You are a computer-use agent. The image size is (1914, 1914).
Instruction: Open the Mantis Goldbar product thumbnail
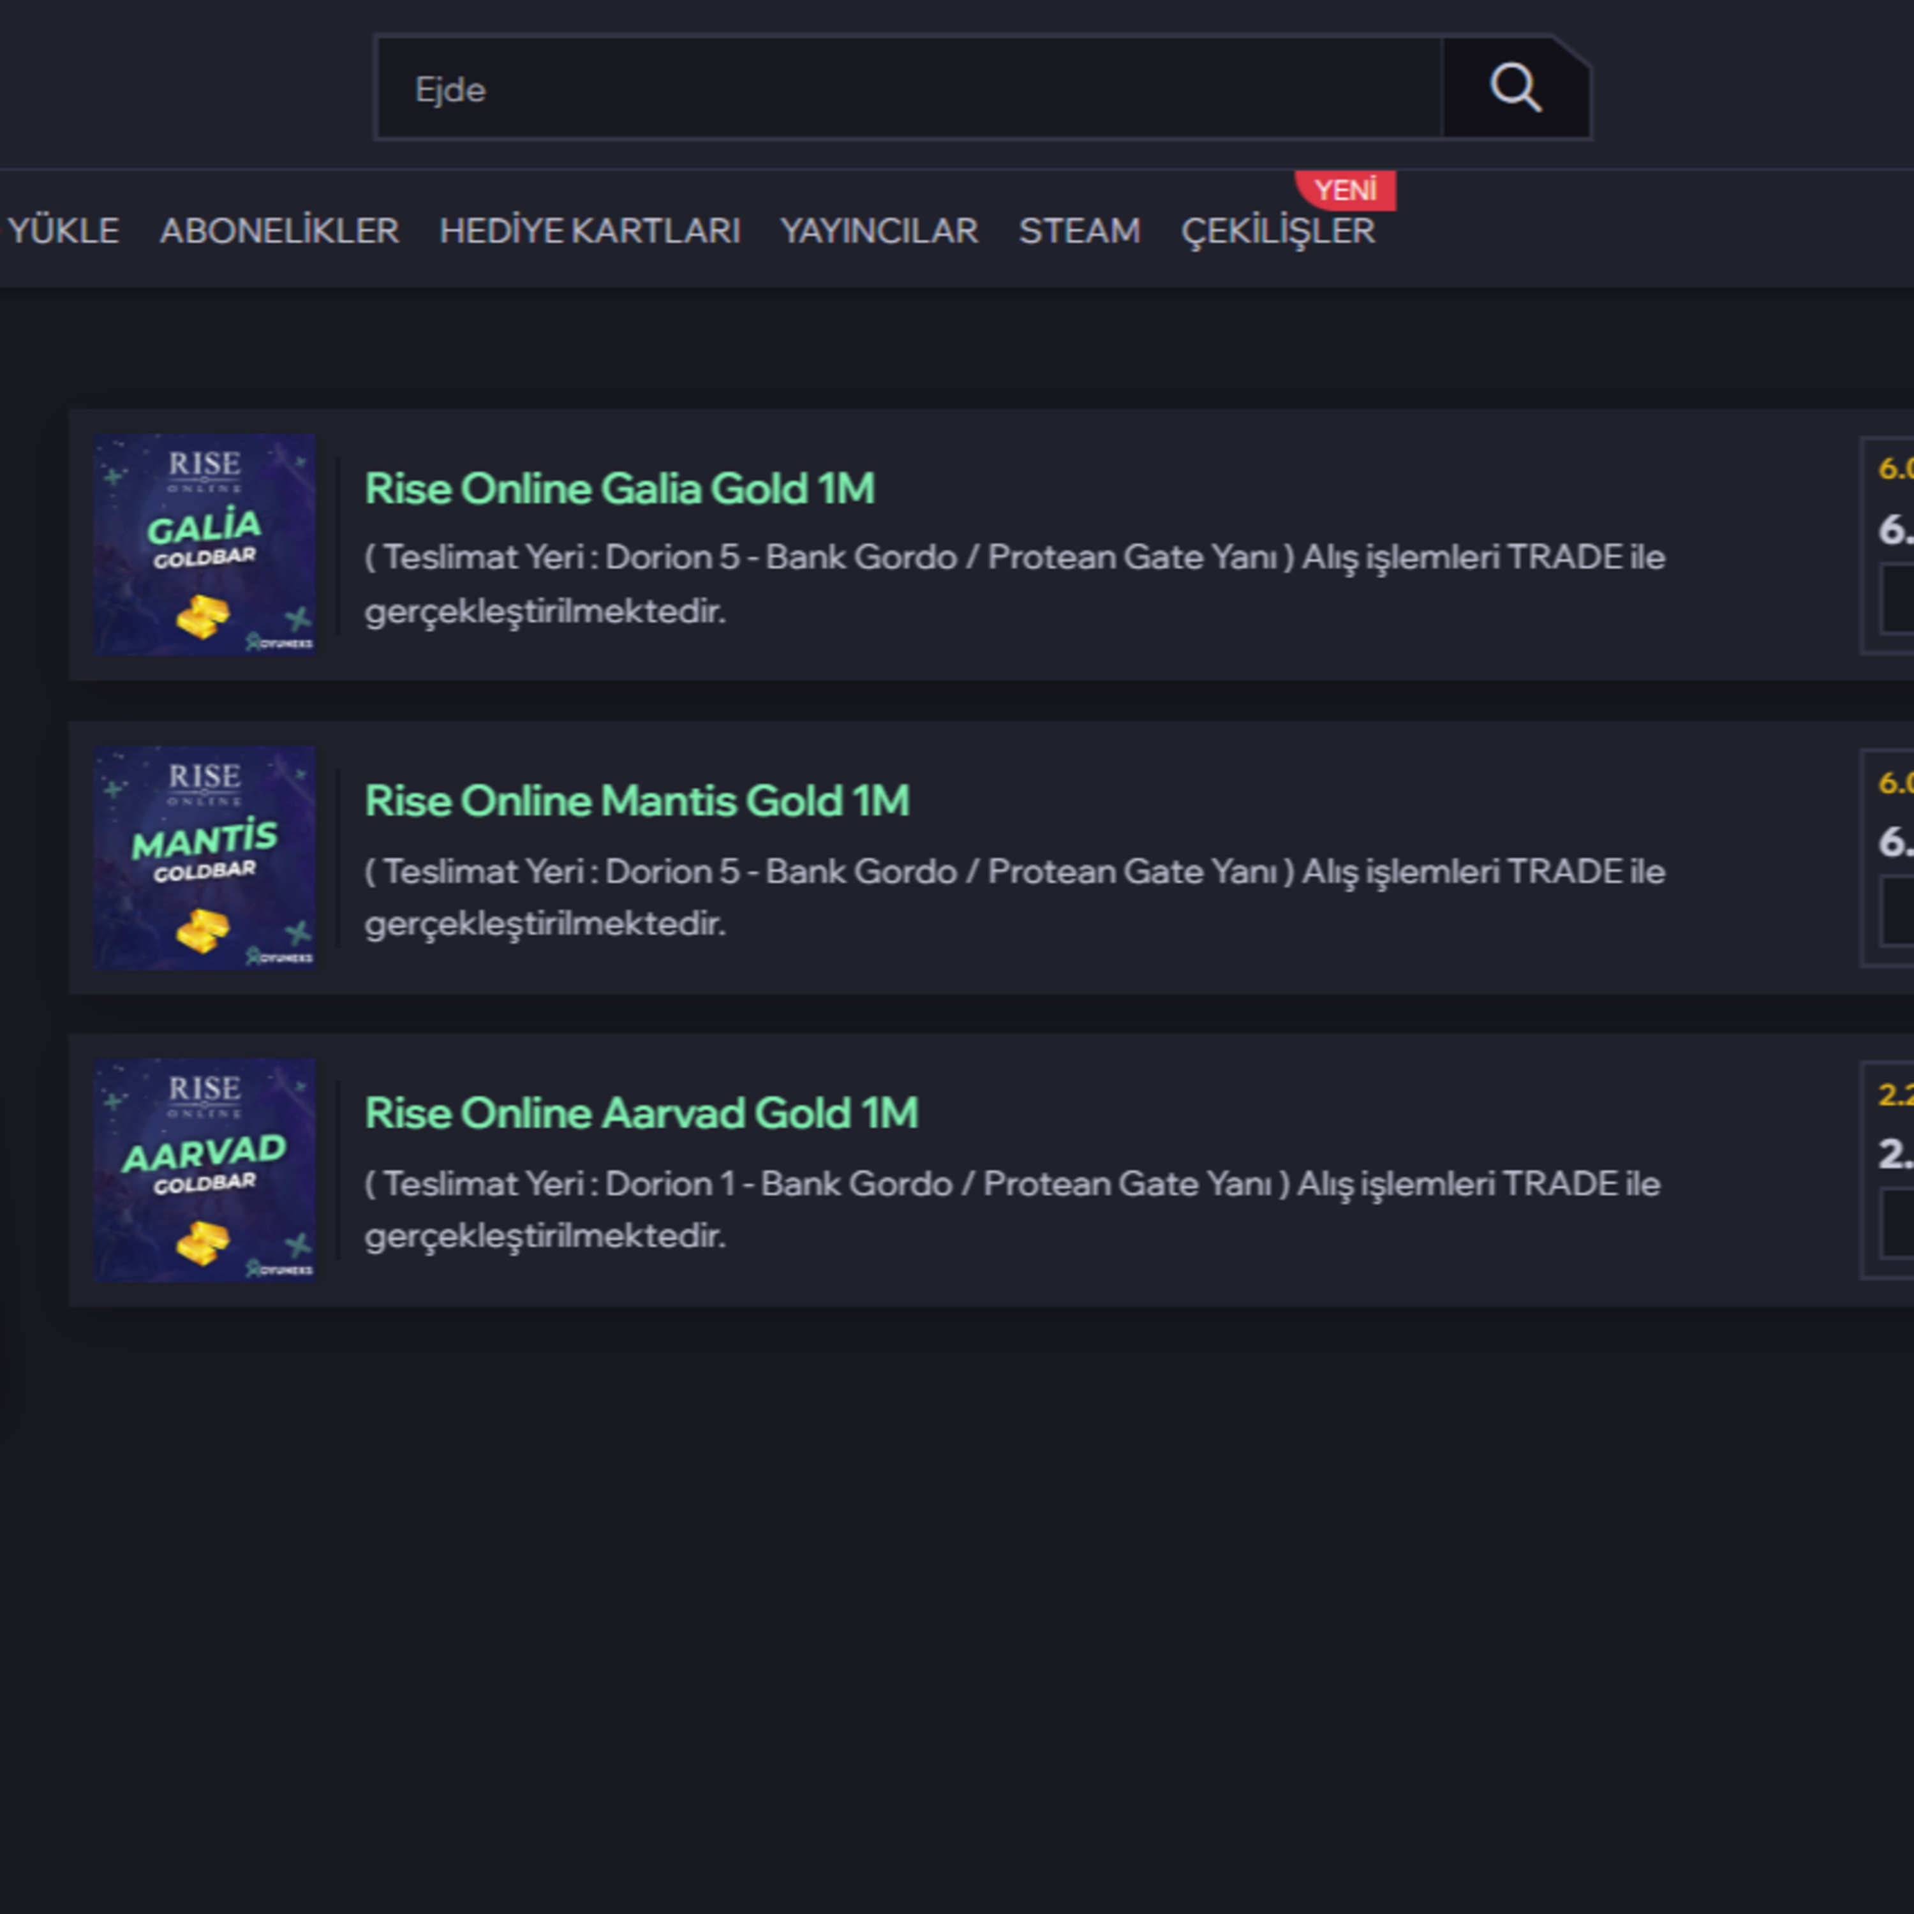click(205, 857)
